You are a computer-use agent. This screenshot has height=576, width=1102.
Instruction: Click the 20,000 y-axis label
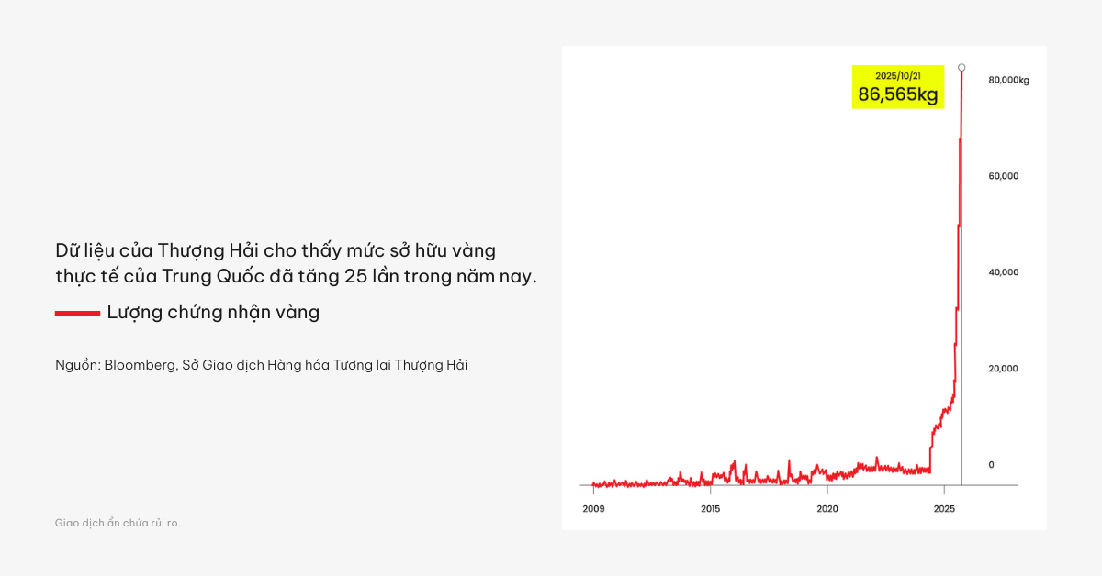tap(1003, 369)
